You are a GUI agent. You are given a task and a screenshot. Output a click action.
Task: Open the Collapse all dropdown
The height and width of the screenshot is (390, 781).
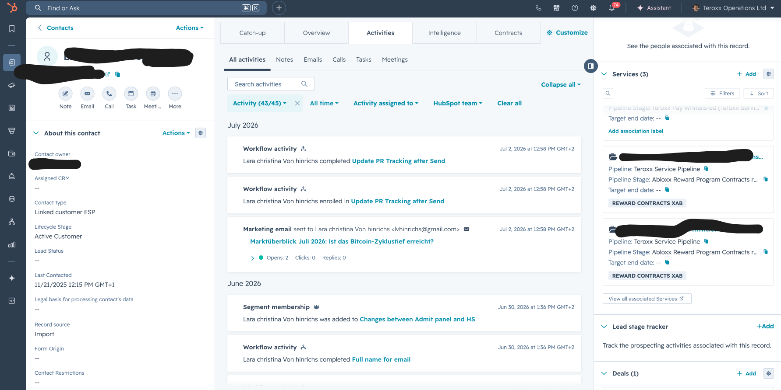[x=561, y=84]
